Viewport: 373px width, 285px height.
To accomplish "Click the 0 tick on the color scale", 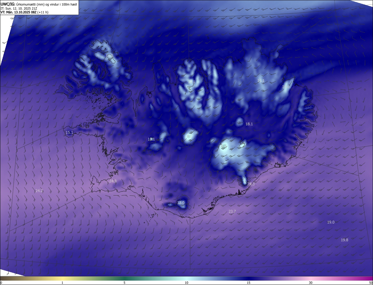I will pos(1,283).
